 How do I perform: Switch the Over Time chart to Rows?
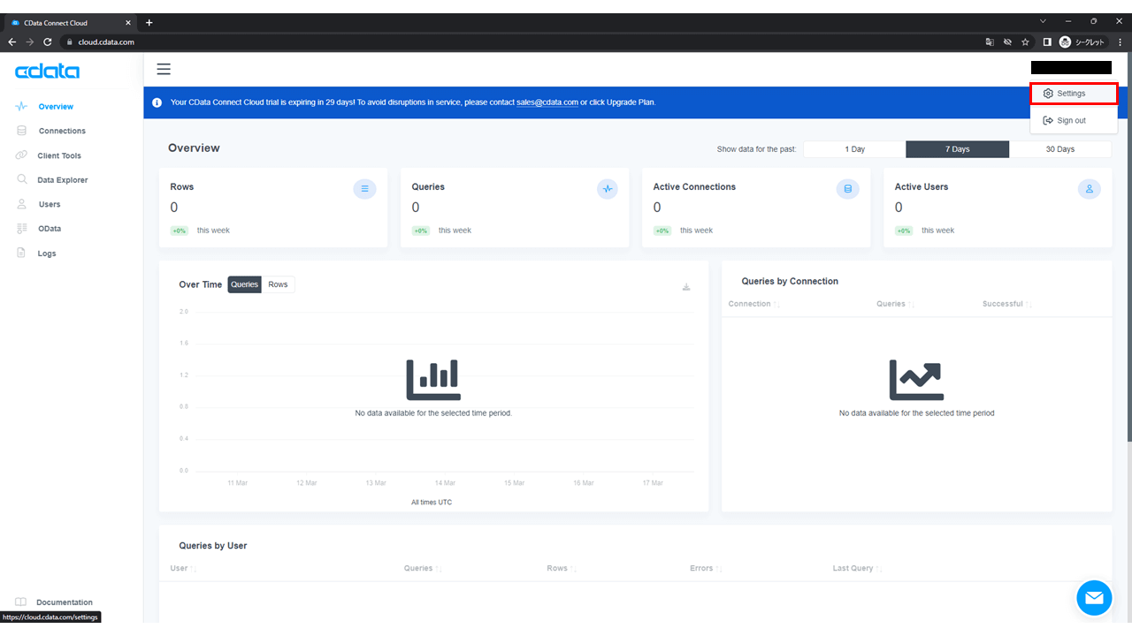[278, 284]
